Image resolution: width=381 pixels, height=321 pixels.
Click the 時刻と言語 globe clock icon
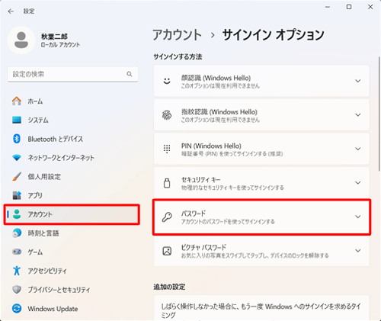(x=17, y=233)
